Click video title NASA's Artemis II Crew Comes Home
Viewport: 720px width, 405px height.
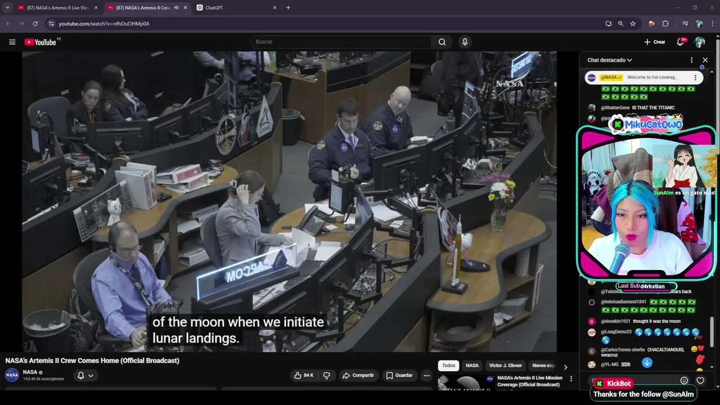(x=92, y=361)
